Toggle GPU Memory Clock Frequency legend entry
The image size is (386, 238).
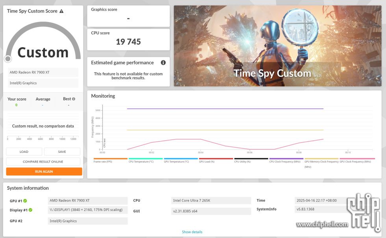(x=321, y=163)
